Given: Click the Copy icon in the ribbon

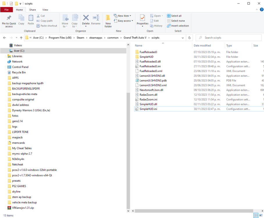Looking at the screenshot, I should coord(21,20).
